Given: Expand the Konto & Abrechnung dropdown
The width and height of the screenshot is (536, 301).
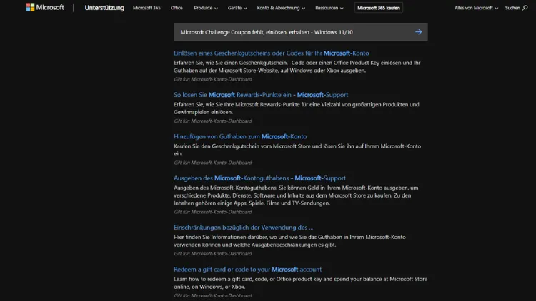Looking at the screenshot, I should tap(281, 8).
